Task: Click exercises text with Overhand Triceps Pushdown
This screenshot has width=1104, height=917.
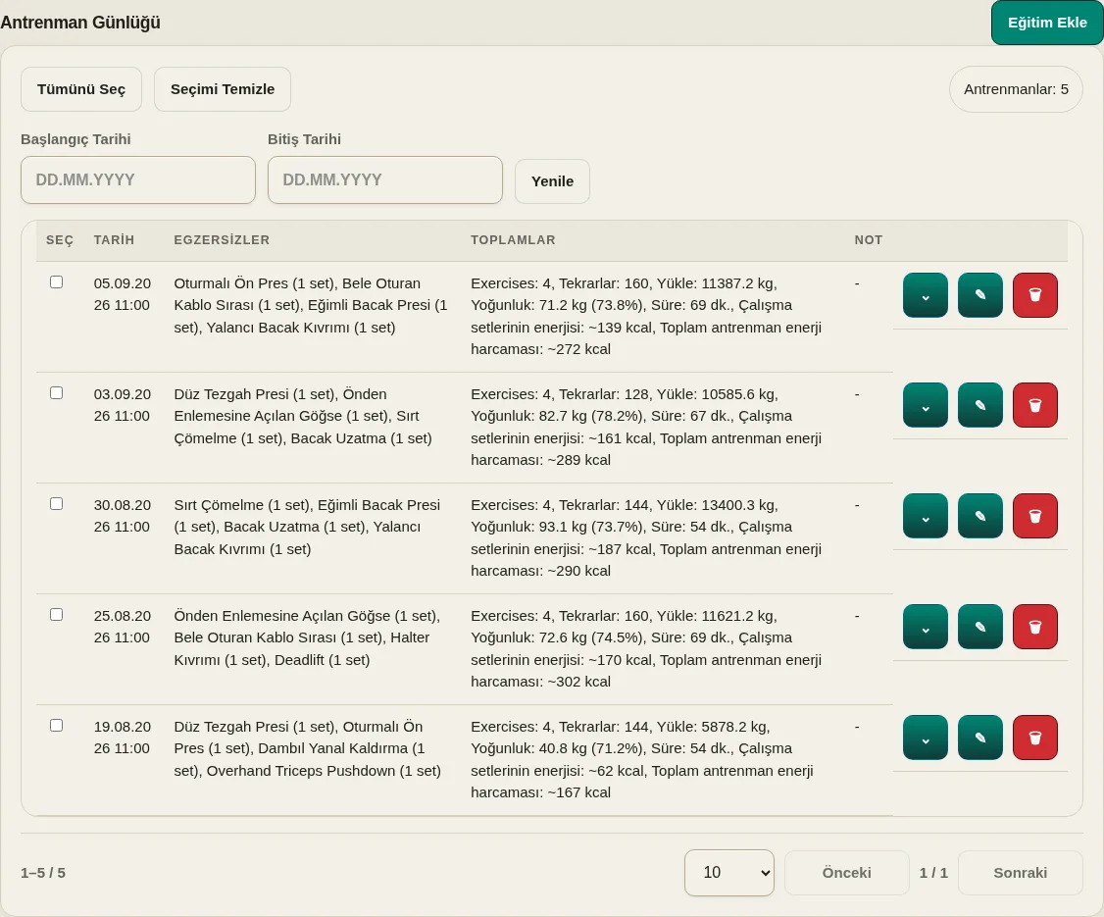Action: tap(308, 748)
